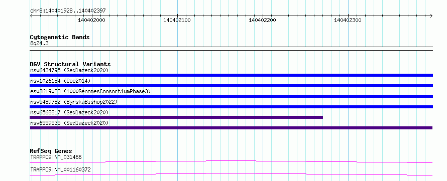Click the 140402300 ruler position label

348,20
